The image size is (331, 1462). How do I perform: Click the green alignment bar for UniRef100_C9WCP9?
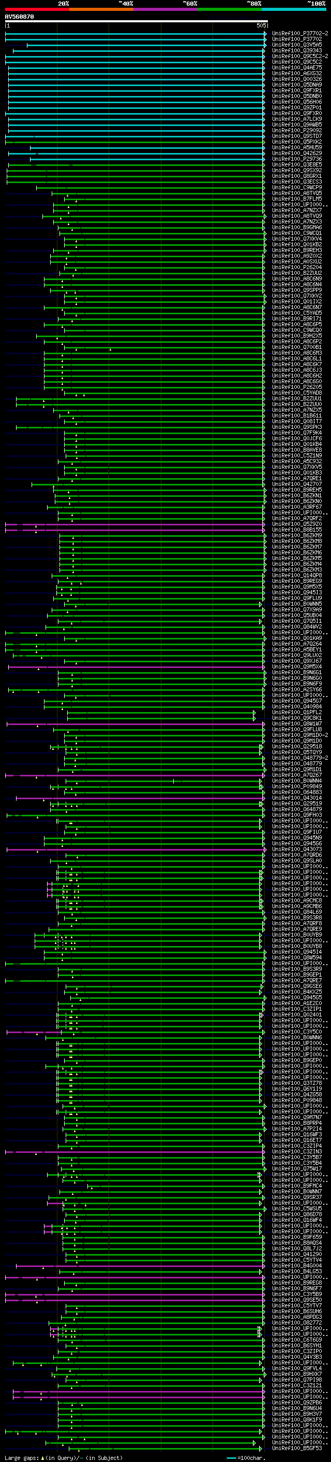(x=150, y=187)
